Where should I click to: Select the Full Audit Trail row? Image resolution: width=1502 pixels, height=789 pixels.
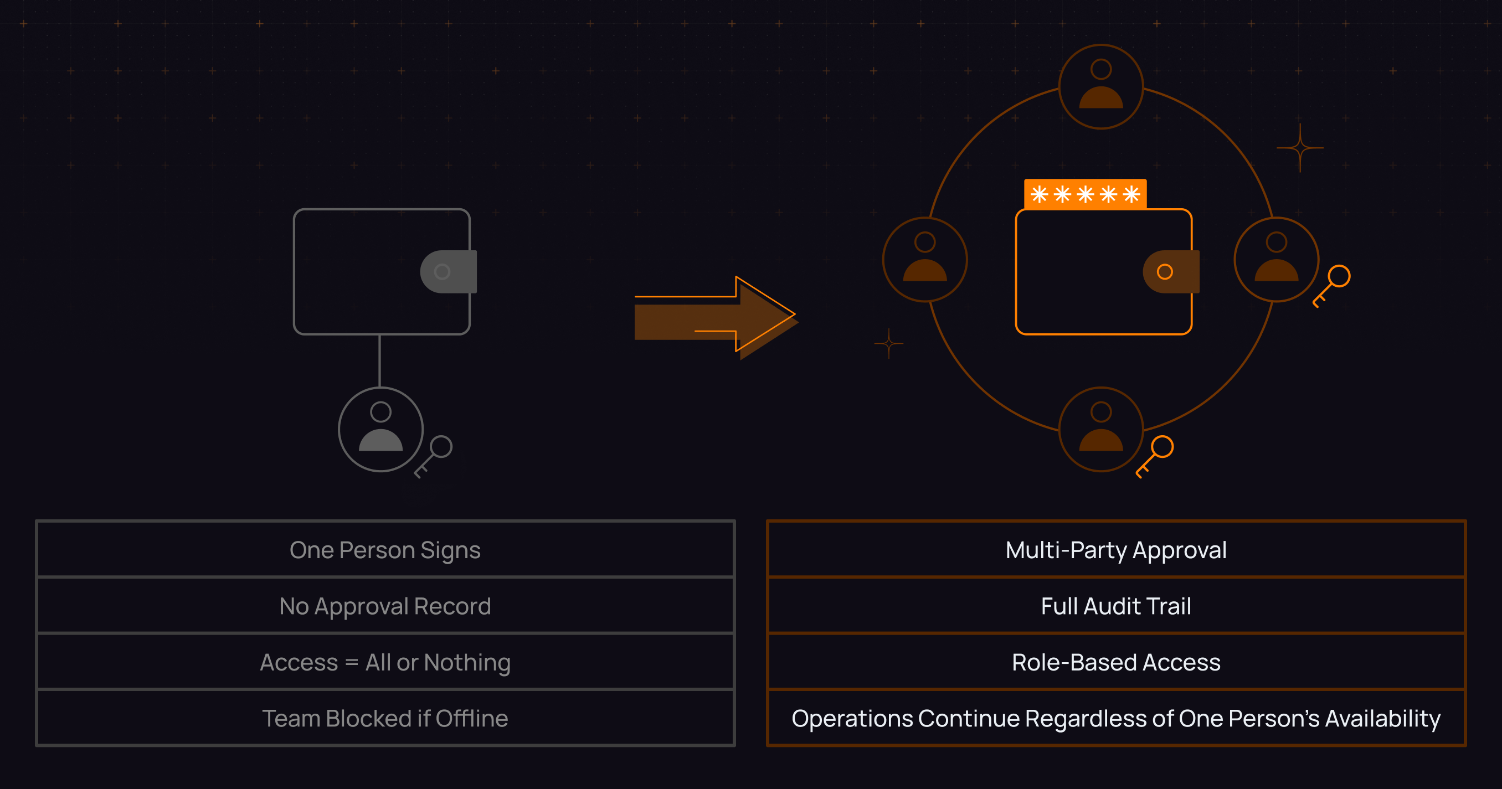pos(1115,606)
